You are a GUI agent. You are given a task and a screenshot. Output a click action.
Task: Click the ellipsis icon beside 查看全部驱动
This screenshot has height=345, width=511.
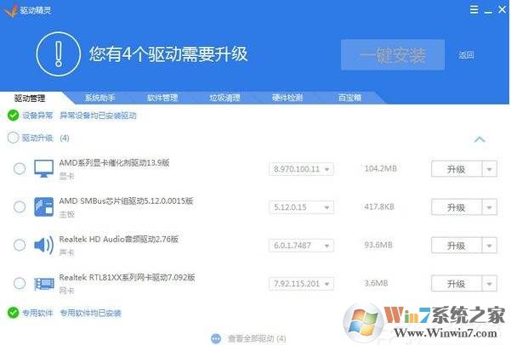[x=216, y=339]
